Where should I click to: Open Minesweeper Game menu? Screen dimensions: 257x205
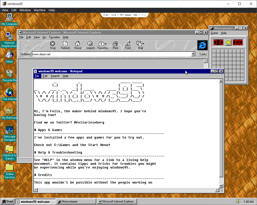point(214,33)
